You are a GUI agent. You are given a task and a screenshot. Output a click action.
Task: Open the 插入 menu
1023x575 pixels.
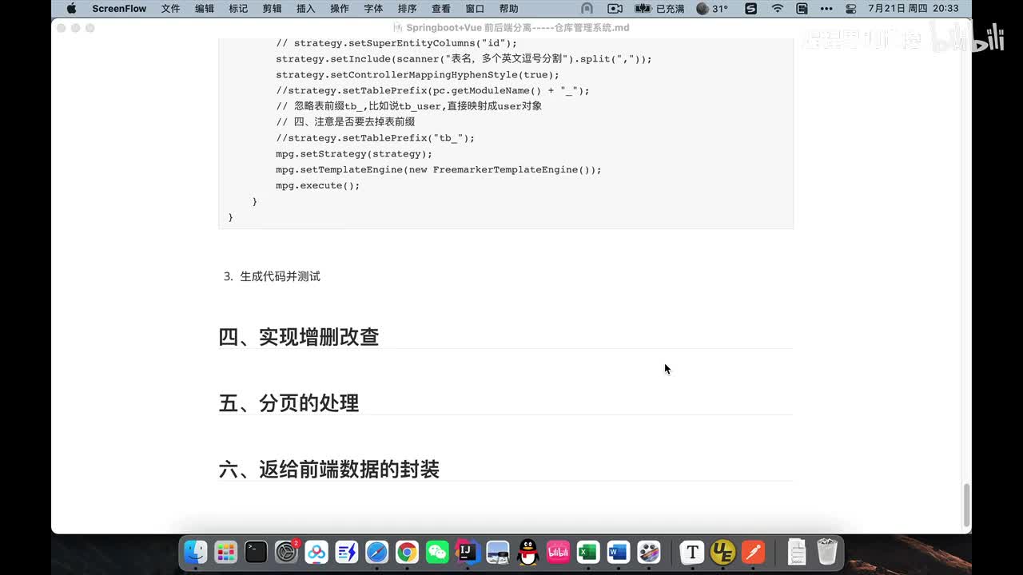pos(305,9)
